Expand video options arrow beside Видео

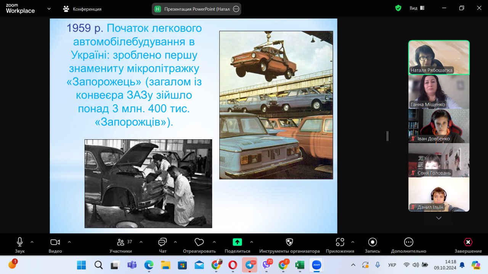(69, 242)
